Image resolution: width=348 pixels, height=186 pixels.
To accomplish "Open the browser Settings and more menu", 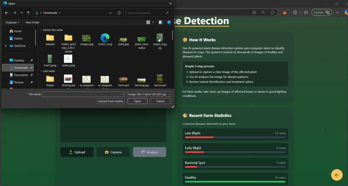I will (337, 12).
